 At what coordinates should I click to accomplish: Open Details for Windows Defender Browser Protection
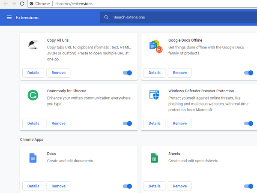pos(154,124)
